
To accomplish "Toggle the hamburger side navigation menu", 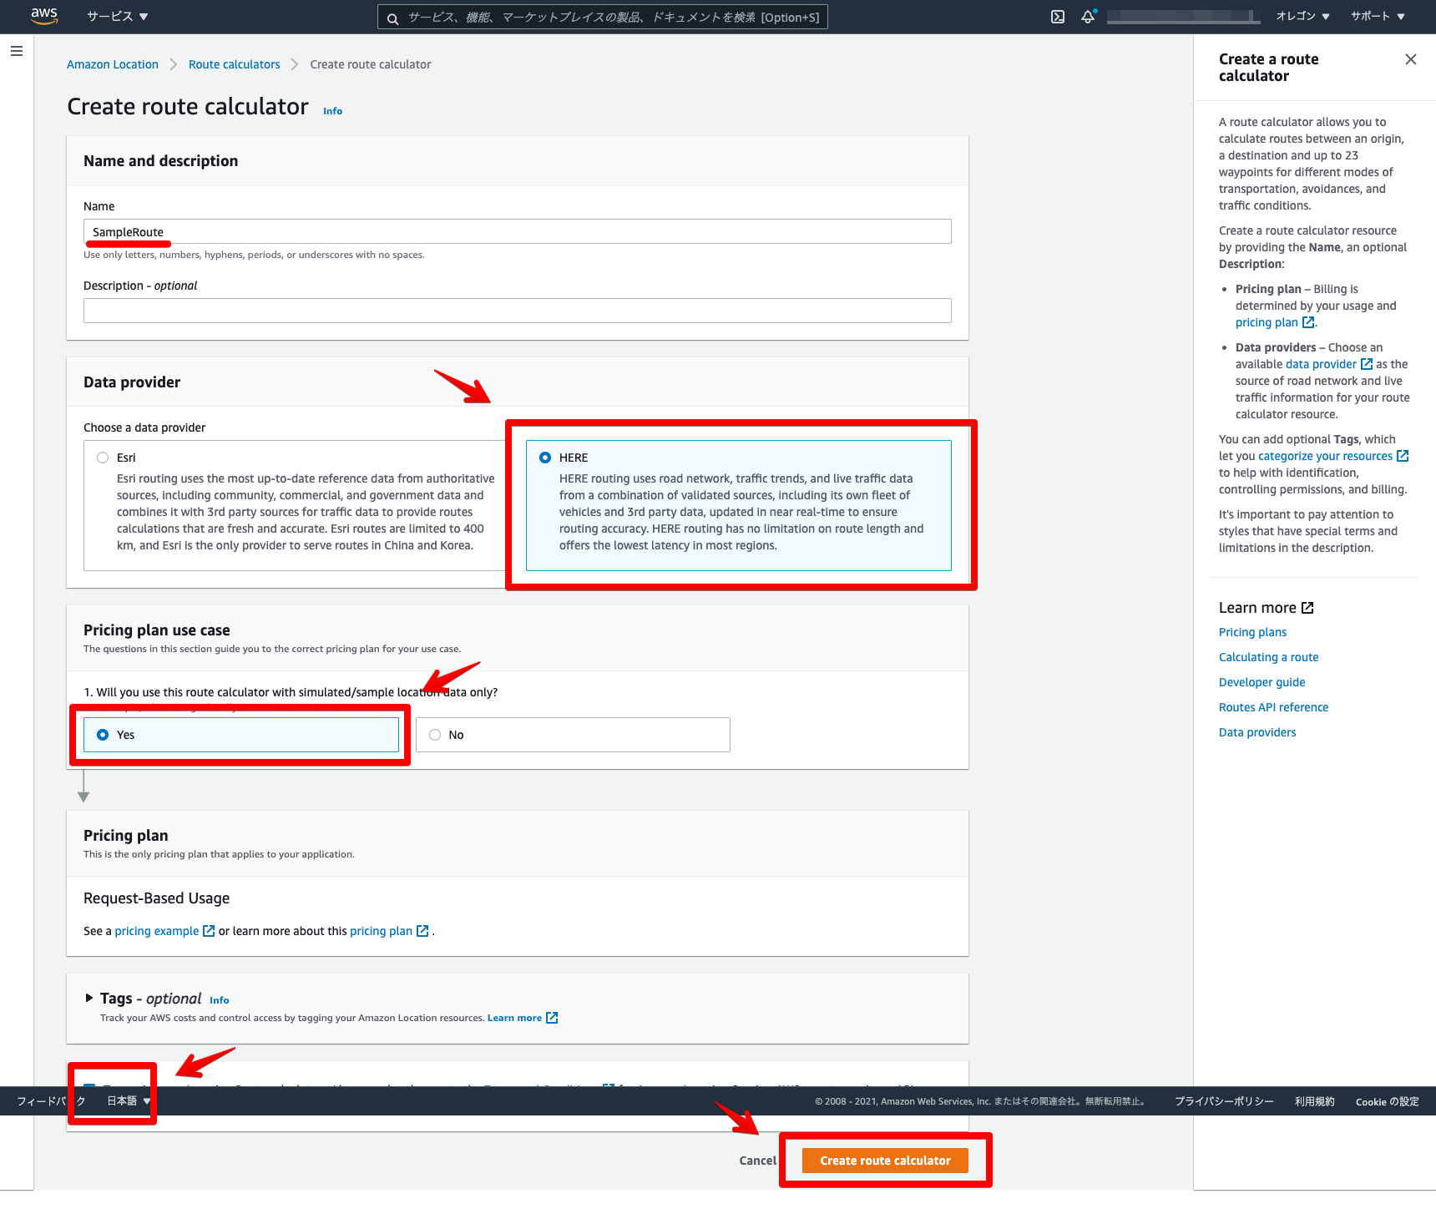I will (16, 51).
